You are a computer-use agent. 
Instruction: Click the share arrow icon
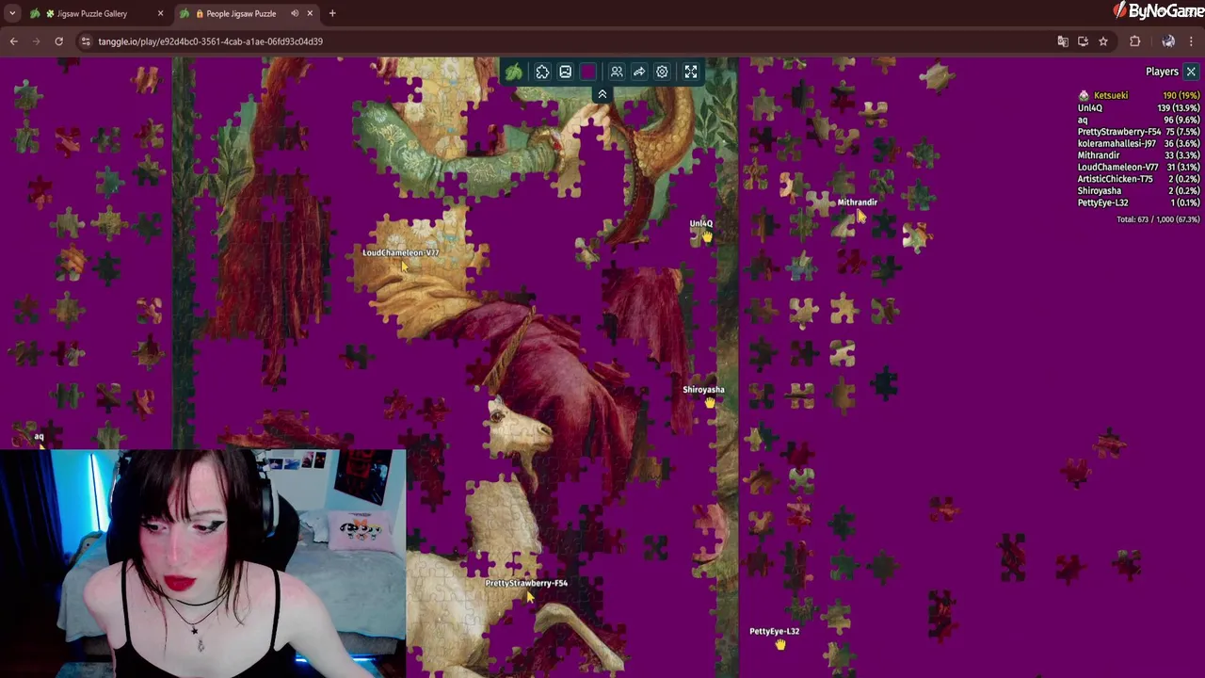coord(639,72)
